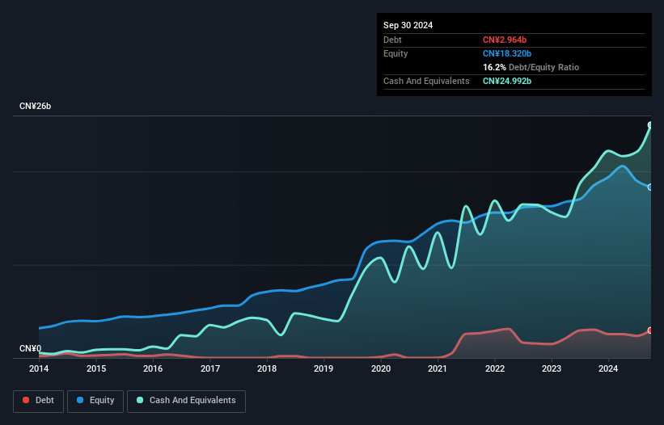664x425 pixels.
Task: Click the 2021 x-axis label
Action: pos(438,368)
